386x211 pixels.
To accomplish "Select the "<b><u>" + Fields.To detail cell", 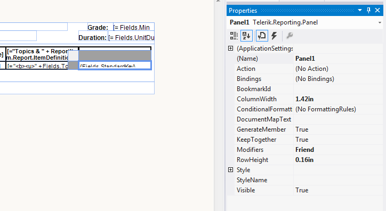I will [37, 66].
